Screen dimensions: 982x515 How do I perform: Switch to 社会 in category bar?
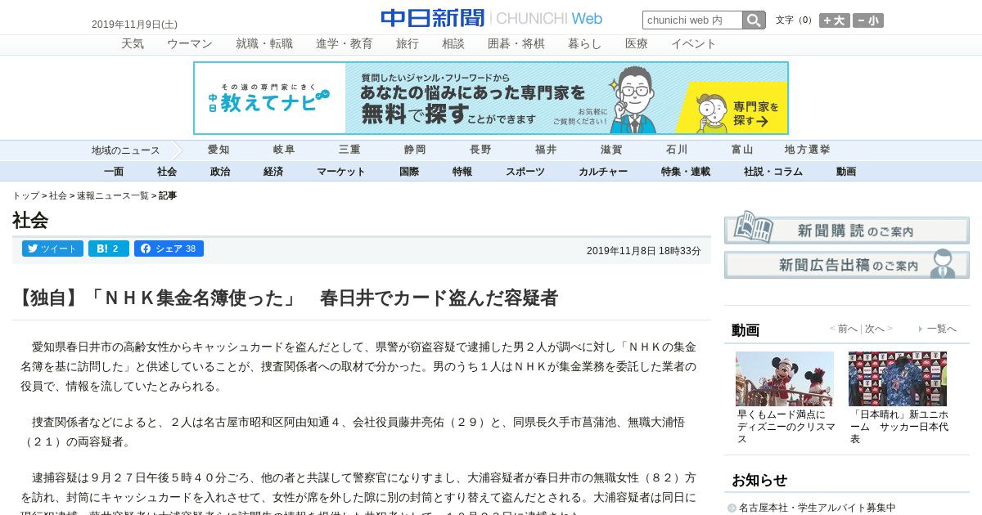[x=167, y=172]
